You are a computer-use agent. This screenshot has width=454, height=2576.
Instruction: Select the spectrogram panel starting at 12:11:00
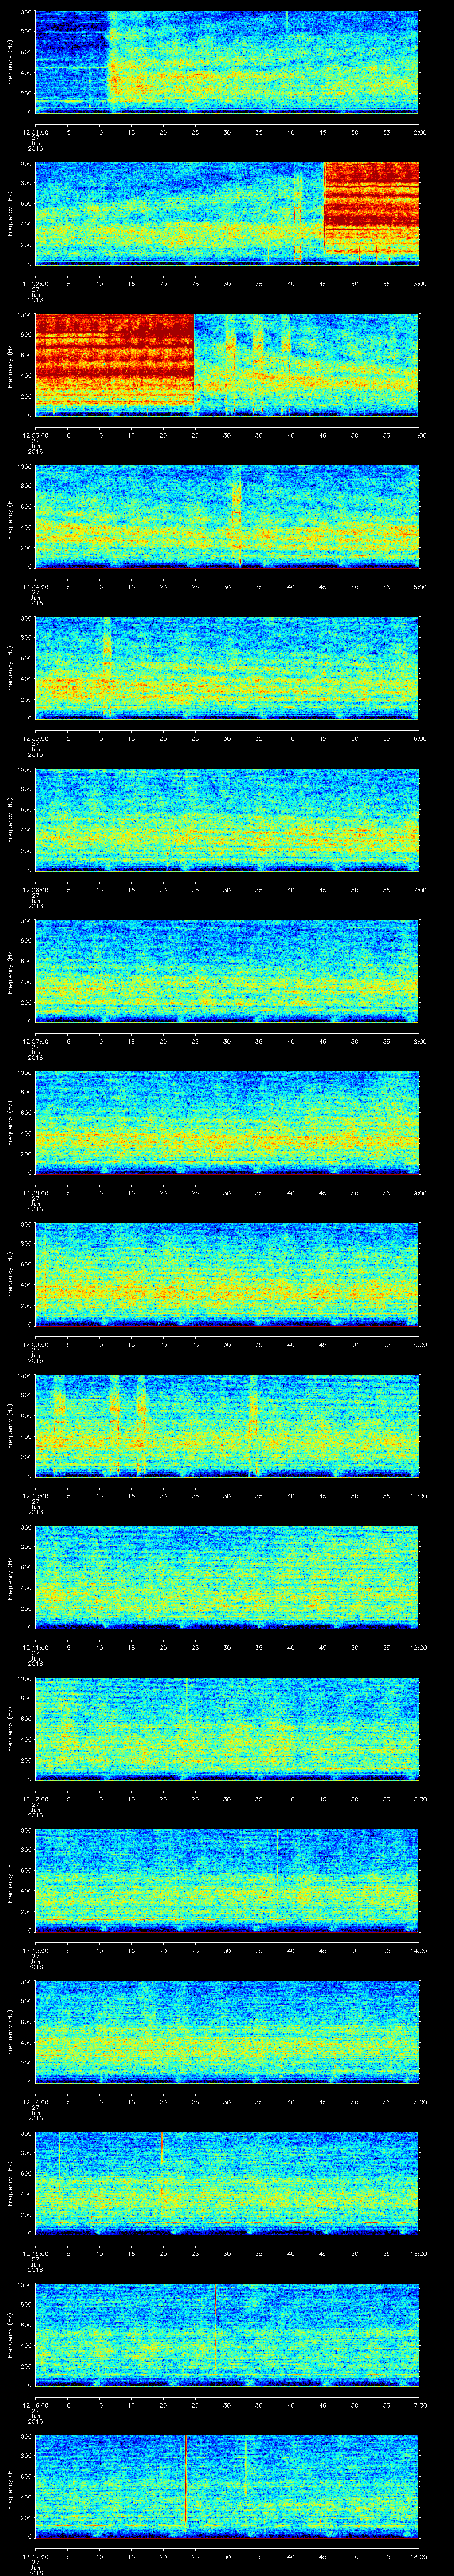click(227, 1577)
